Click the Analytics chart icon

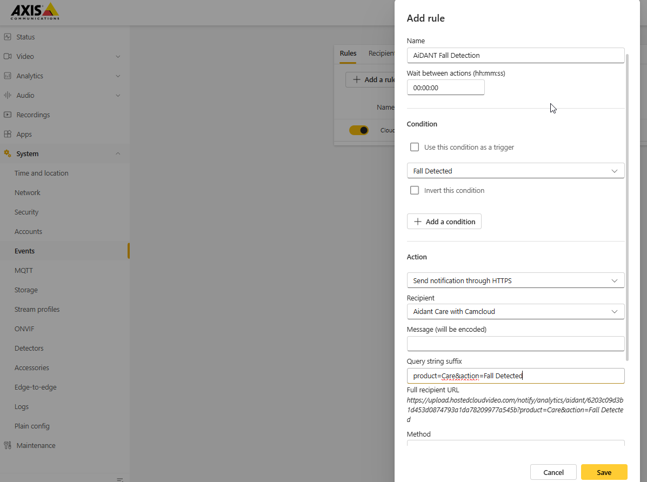coord(8,76)
